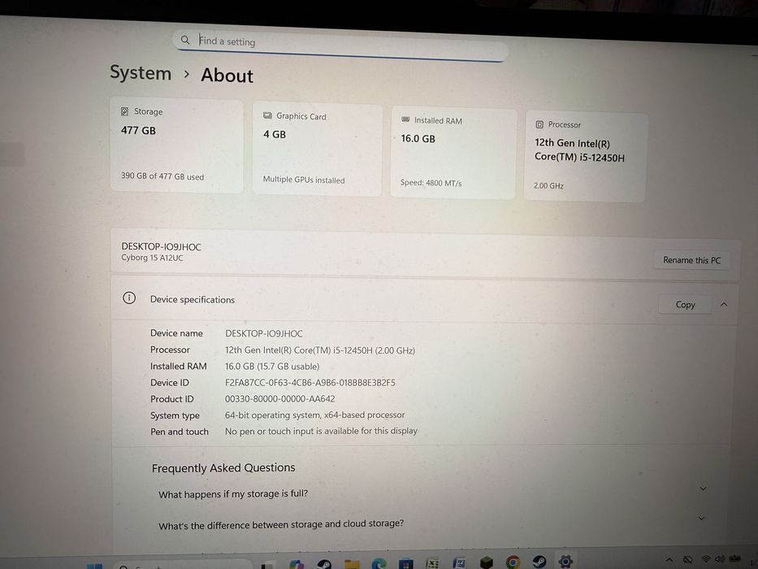Open the Steam icon beside File Explorer
The width and height of the screenshot is (758, 569).
coord(324,564)
